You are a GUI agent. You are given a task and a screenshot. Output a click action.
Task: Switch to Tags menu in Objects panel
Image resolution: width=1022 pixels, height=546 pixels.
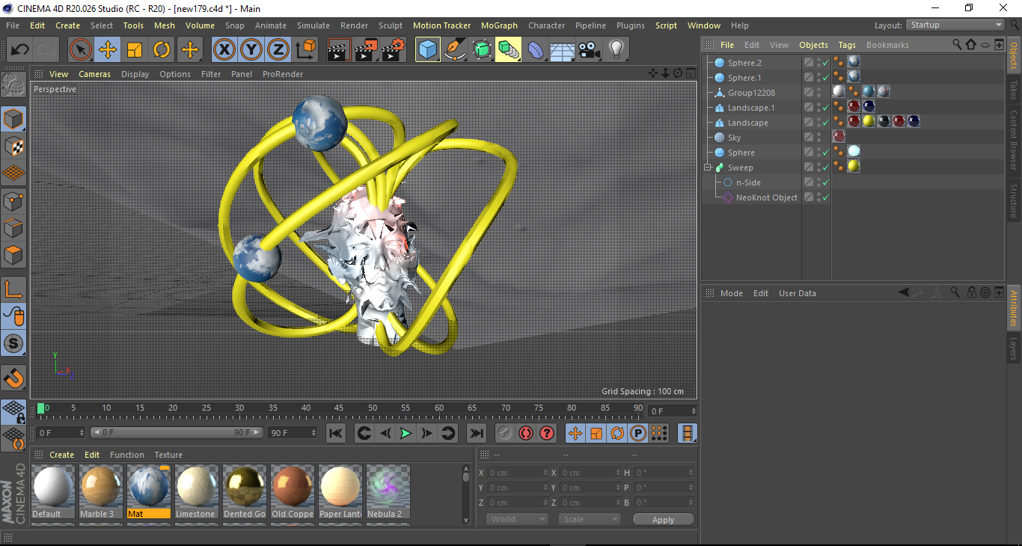coord(847,45)
